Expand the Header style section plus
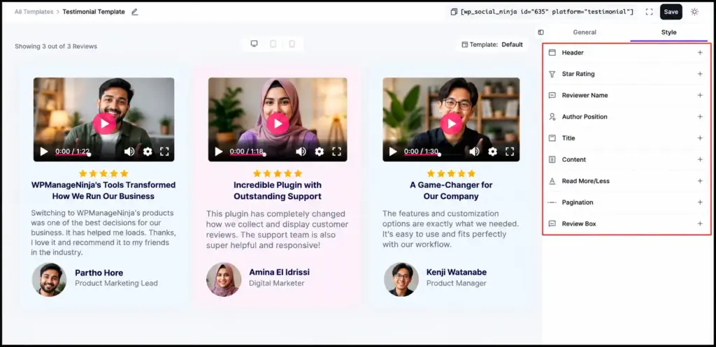Screen dimensions: 716x347 tap(699, 52)
